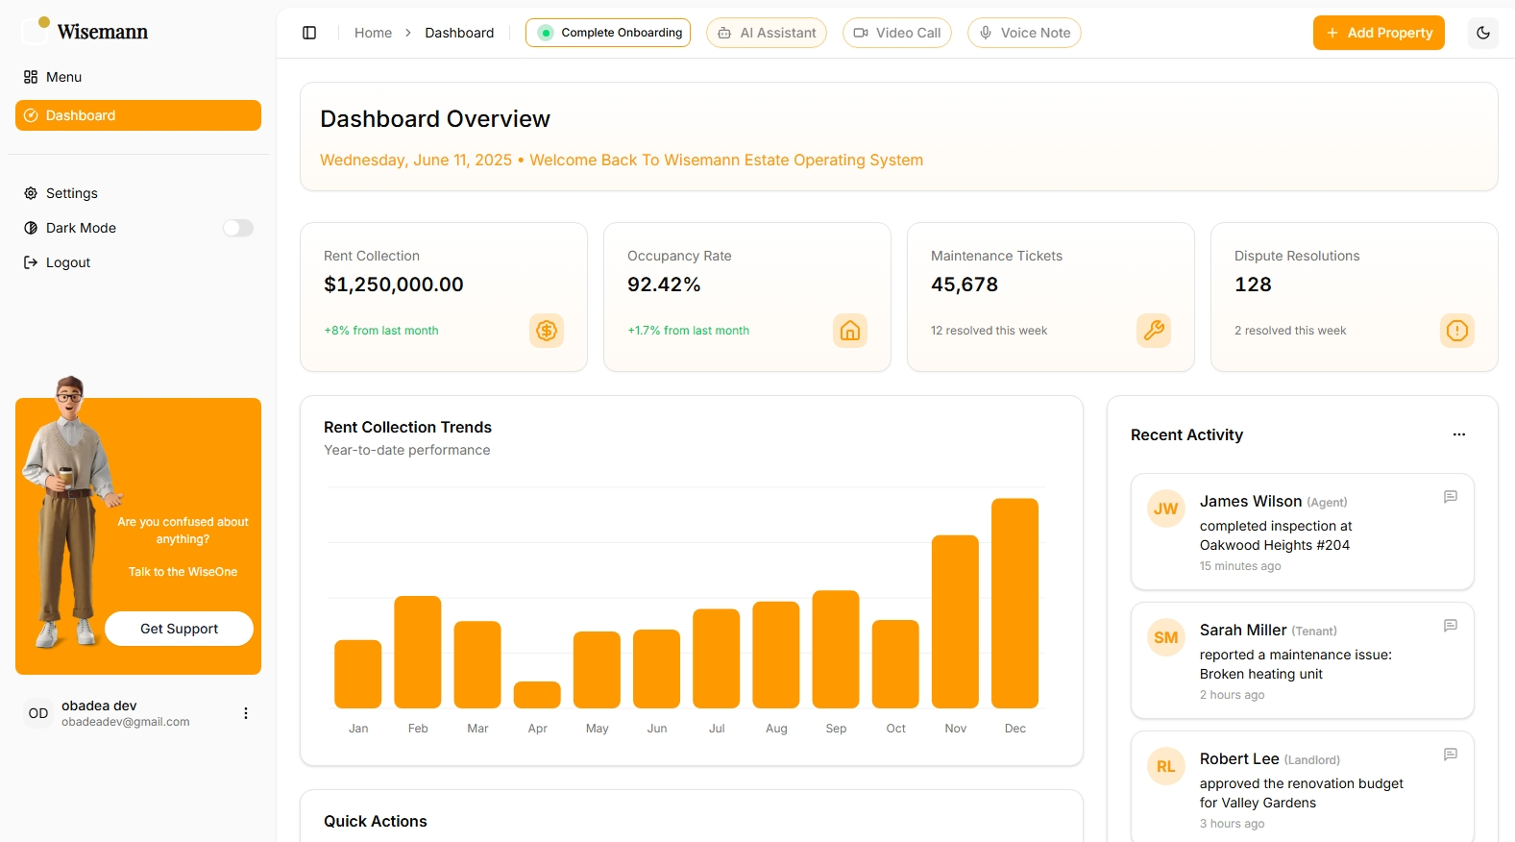Open the Recent Activity three-dot menu
This screenshot has width=1515, height=842.
(x=1459, y=434)
